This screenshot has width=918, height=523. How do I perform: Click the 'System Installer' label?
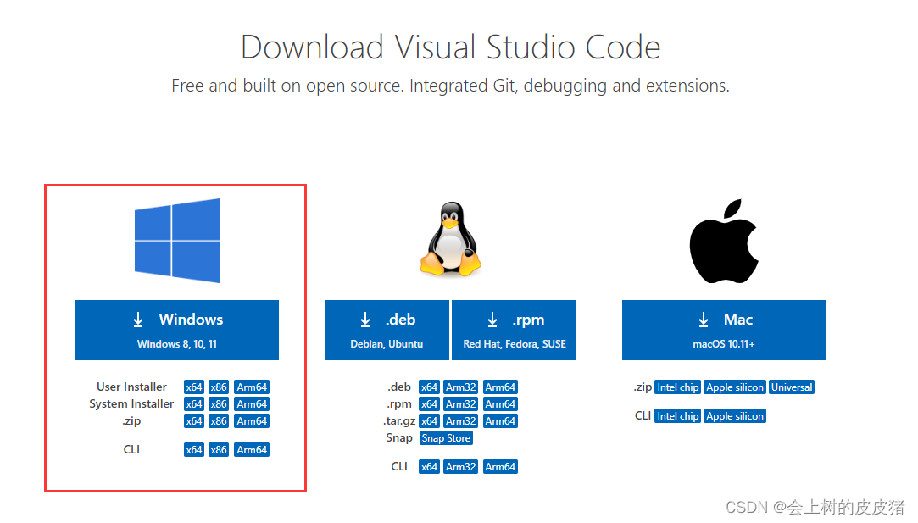point(131,404)
